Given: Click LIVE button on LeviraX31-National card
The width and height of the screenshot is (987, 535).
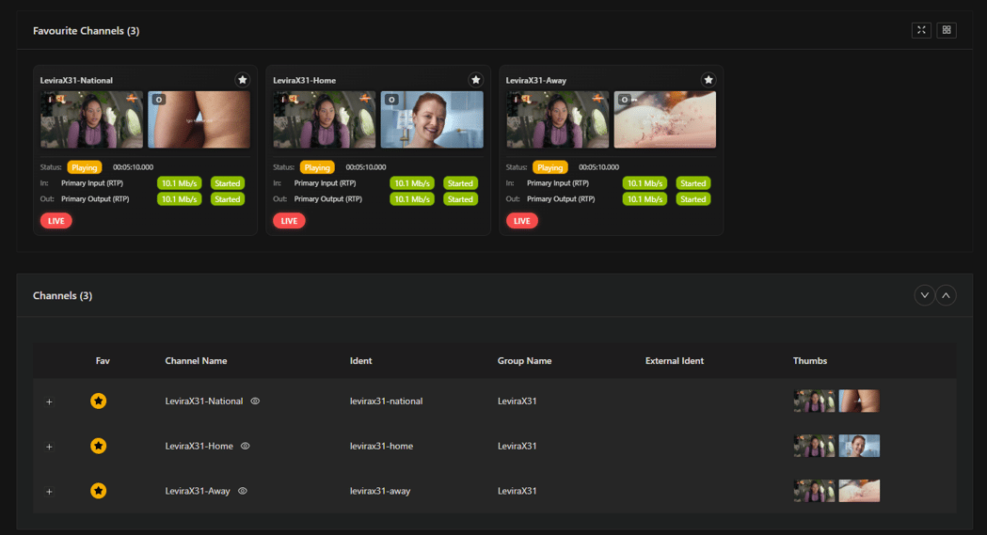Looking at the screenshot, I should [56, 221].
